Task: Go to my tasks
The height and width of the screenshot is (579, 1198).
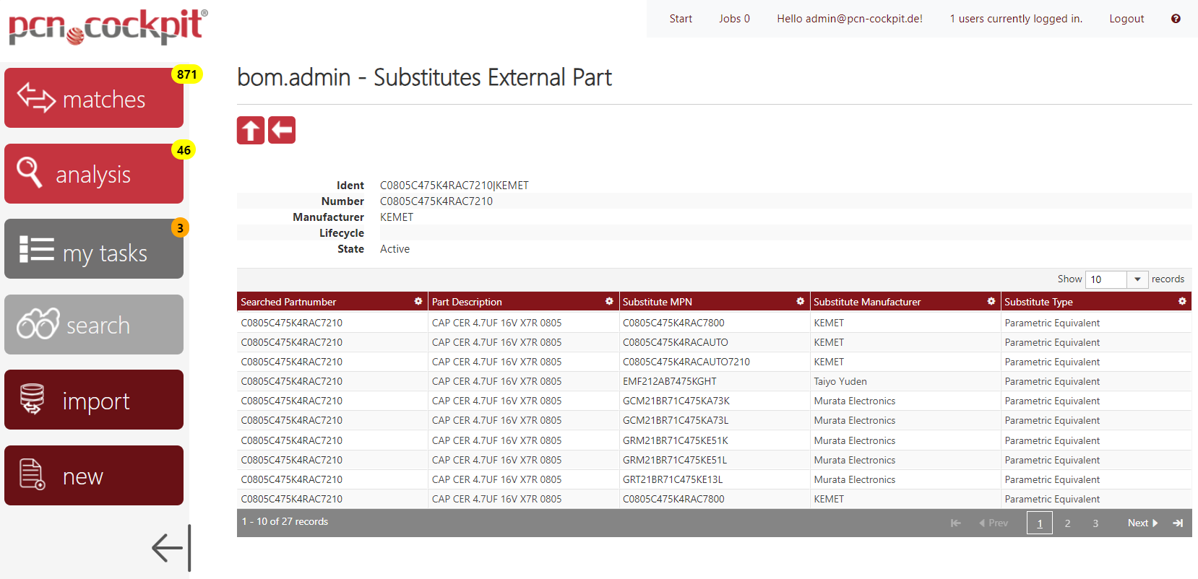Action: click(x=94, y=250)
